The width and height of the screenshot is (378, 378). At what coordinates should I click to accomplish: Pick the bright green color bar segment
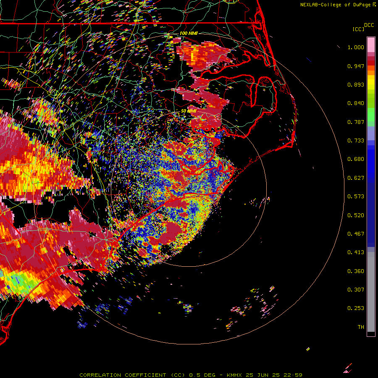pyautogui.click(x=371, y=114)
